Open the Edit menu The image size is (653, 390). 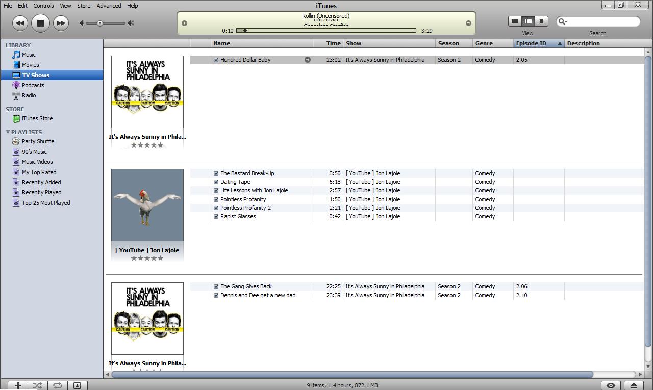pos(22,6)
